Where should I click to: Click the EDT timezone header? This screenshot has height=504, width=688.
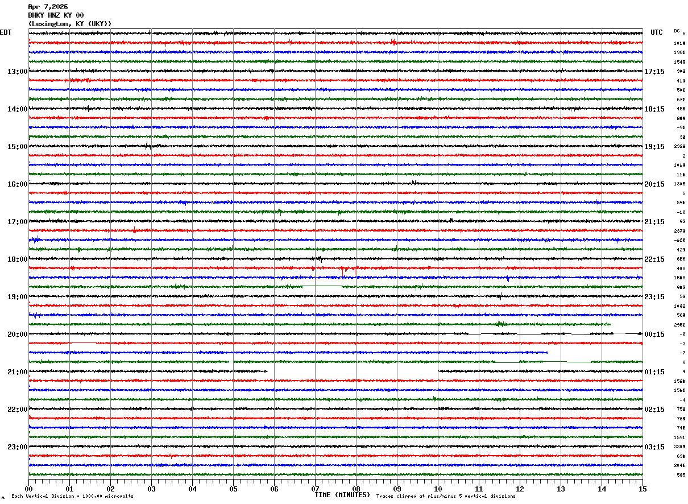pyautogui.click(x=6, y=32)
